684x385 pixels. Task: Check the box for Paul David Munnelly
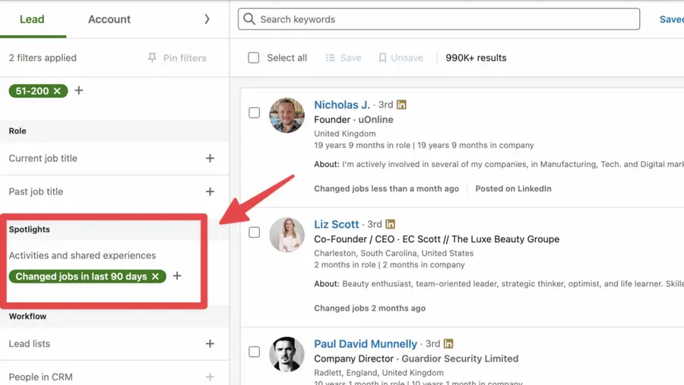[x=255, y=352]
